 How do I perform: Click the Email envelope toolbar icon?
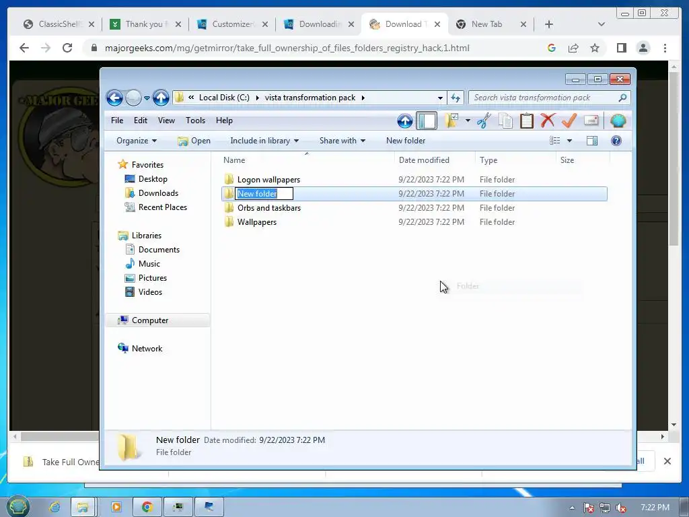tap(591, 120)
